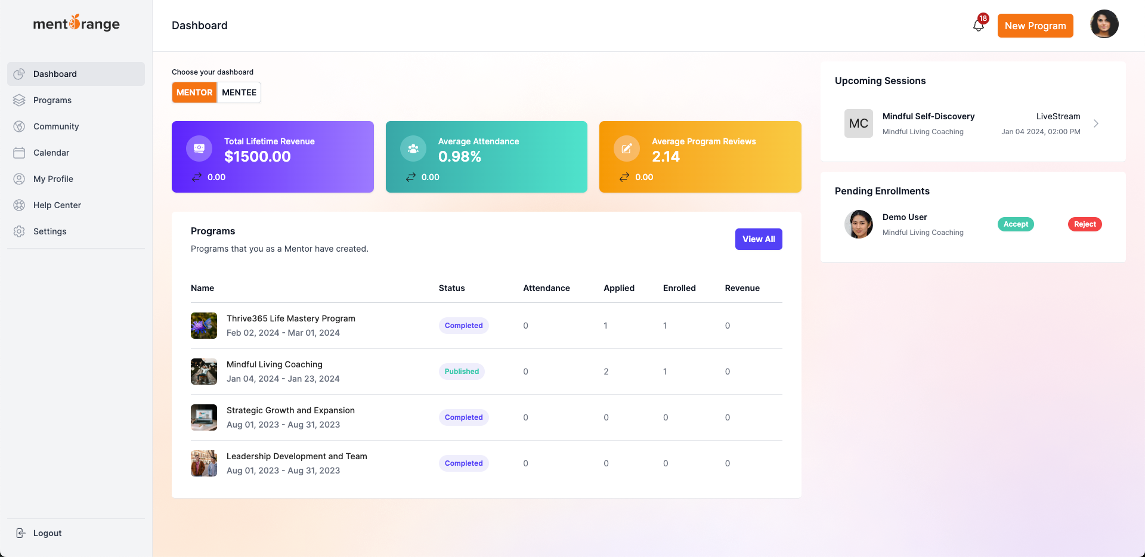The width and height of the screenshot is (1145, 557).
Task: Click the Settings gear icon
Action: [19, 231]
